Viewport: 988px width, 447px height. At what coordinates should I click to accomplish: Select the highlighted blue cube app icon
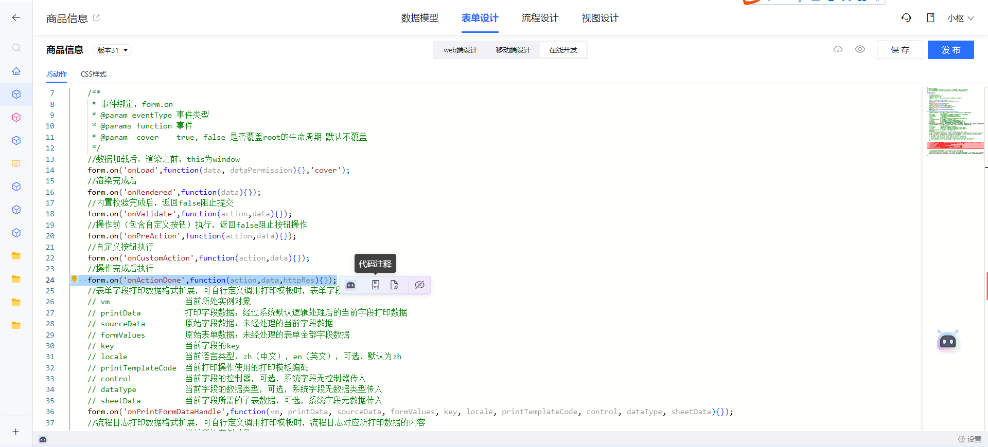click(x=16, y=94)
